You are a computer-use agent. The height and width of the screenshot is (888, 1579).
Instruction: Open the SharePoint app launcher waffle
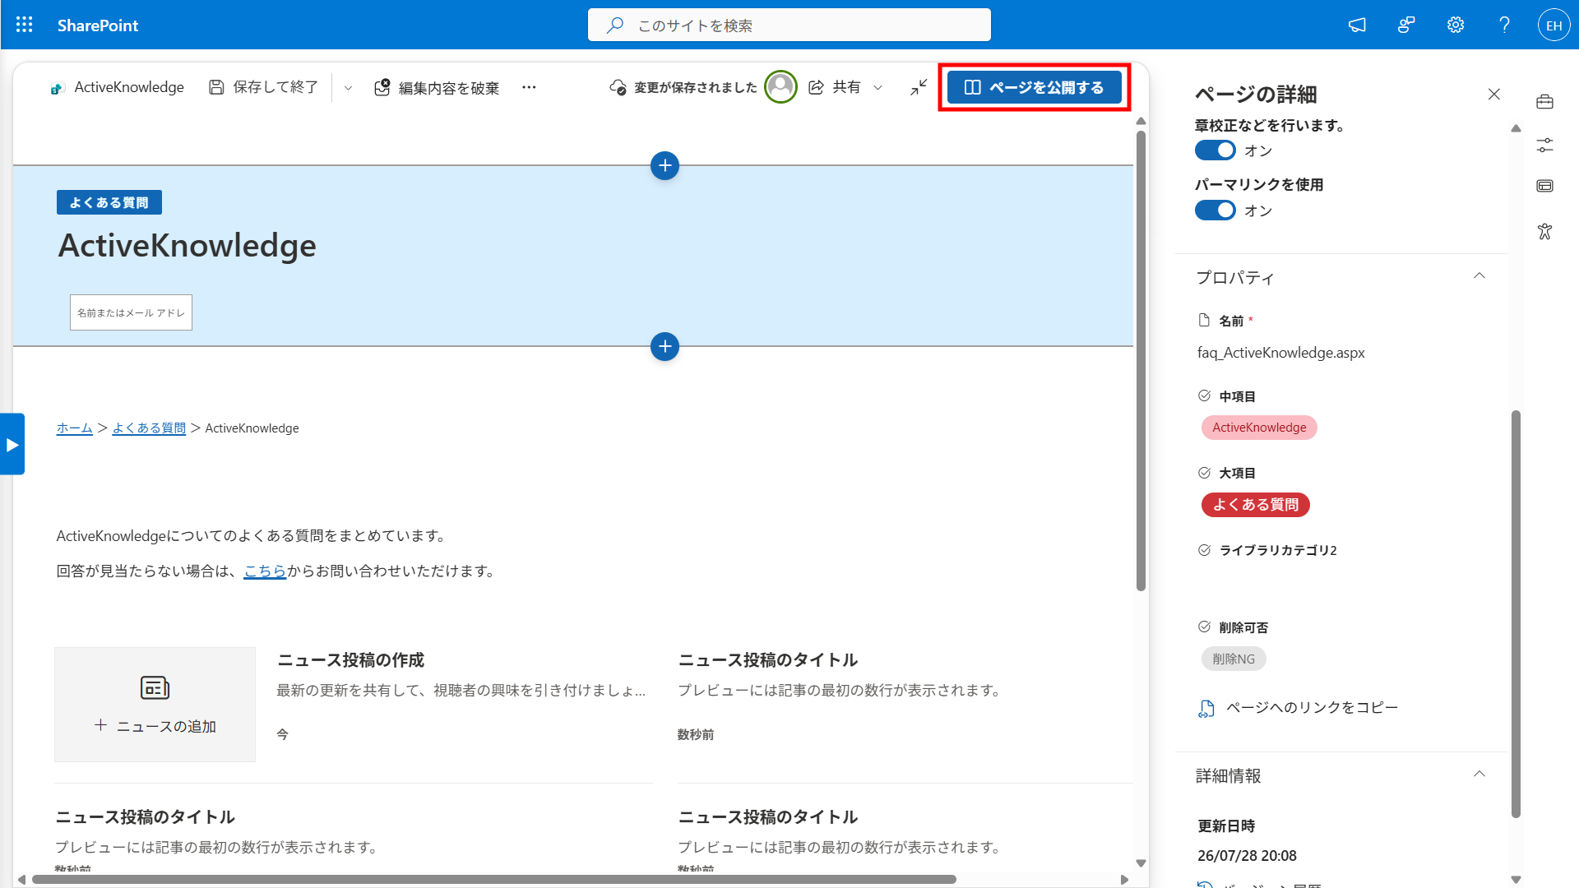pyautogui.click(x=25, y=25)
